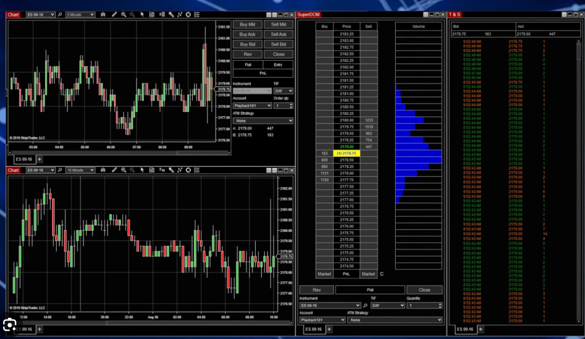Zoom in on the 15 Minute chart
The height and width of the screenshot is (339, 585).
[124, 170]
